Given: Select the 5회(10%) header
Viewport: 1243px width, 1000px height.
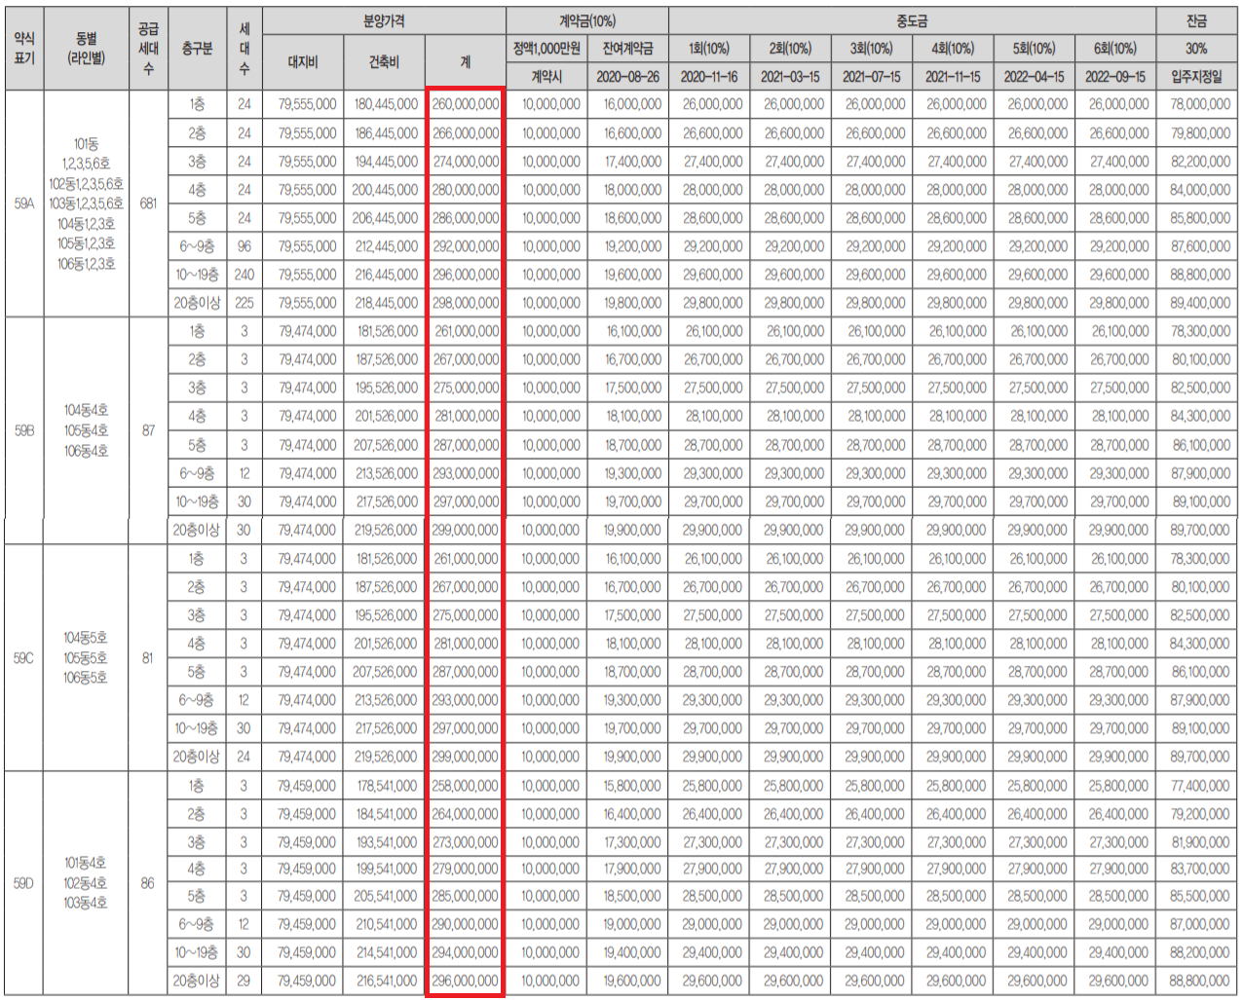Looking at the screenshot, I should click(1034, 48).
